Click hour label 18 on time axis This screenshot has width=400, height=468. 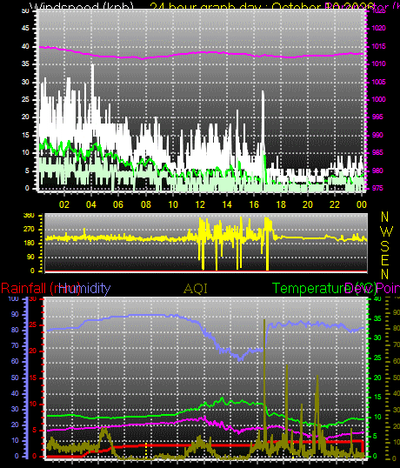pos(281,204)
